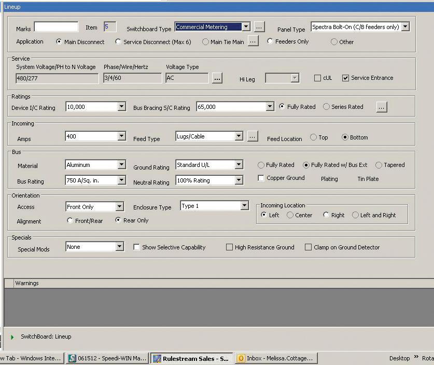Select Front/Rear alignment
434x365 pixels.
(70, 220)
